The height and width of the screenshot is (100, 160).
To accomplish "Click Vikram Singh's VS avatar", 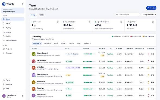I will (34, 61).
